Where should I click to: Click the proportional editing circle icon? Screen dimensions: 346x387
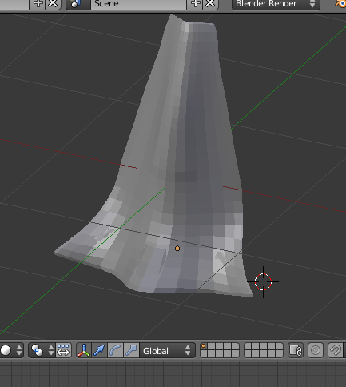click(316, 350)
